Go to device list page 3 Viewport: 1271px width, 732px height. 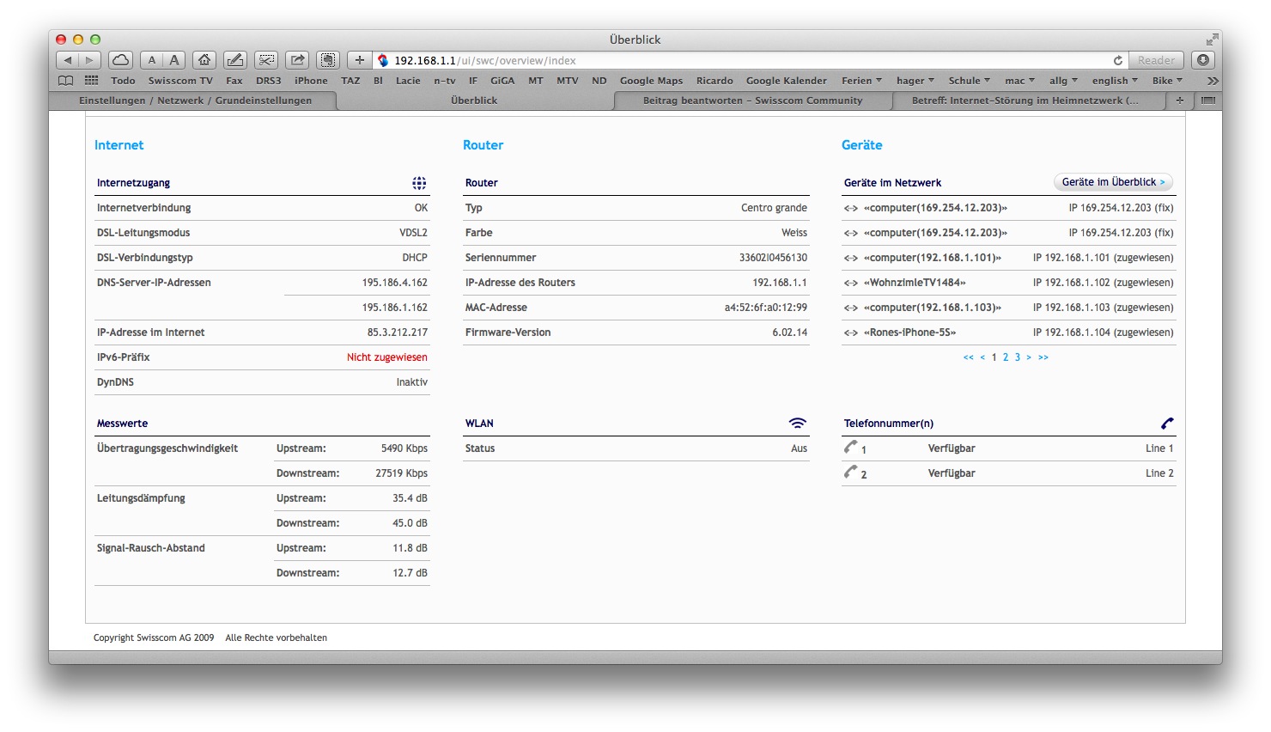(1018, 357)
